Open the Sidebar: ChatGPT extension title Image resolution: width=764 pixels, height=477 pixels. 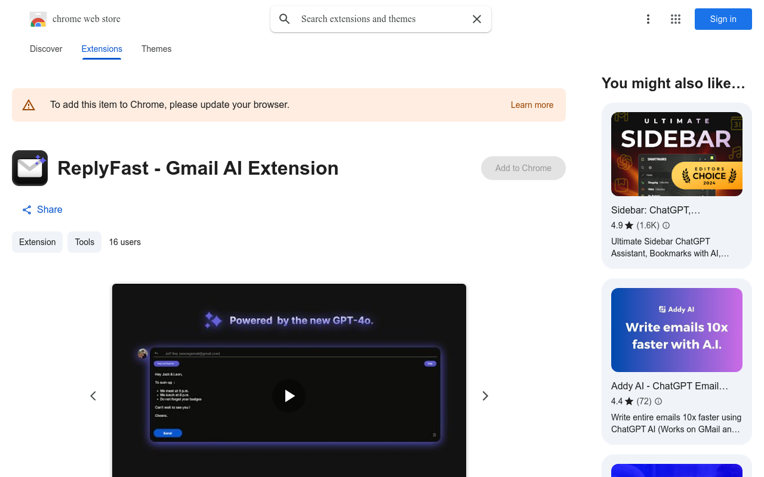[655, 210]
